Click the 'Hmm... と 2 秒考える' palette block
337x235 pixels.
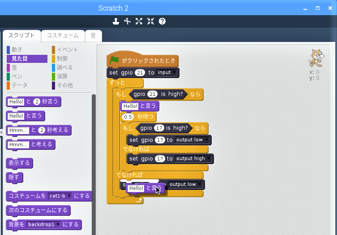pyautogui.click(x=38, y=130)
